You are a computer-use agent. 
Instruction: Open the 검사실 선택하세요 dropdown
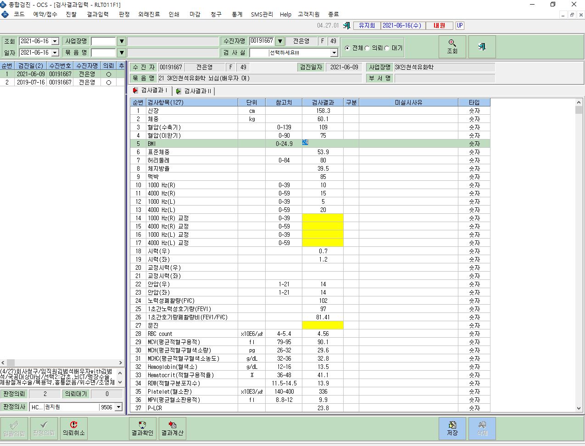tap(334, 53)
